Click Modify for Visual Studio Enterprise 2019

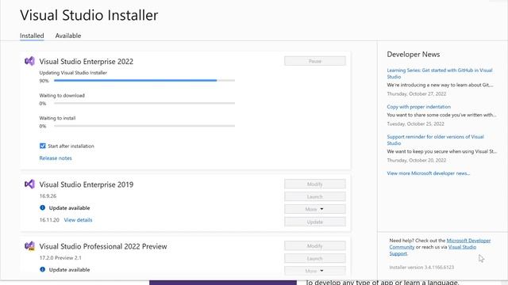pos(315,184)
